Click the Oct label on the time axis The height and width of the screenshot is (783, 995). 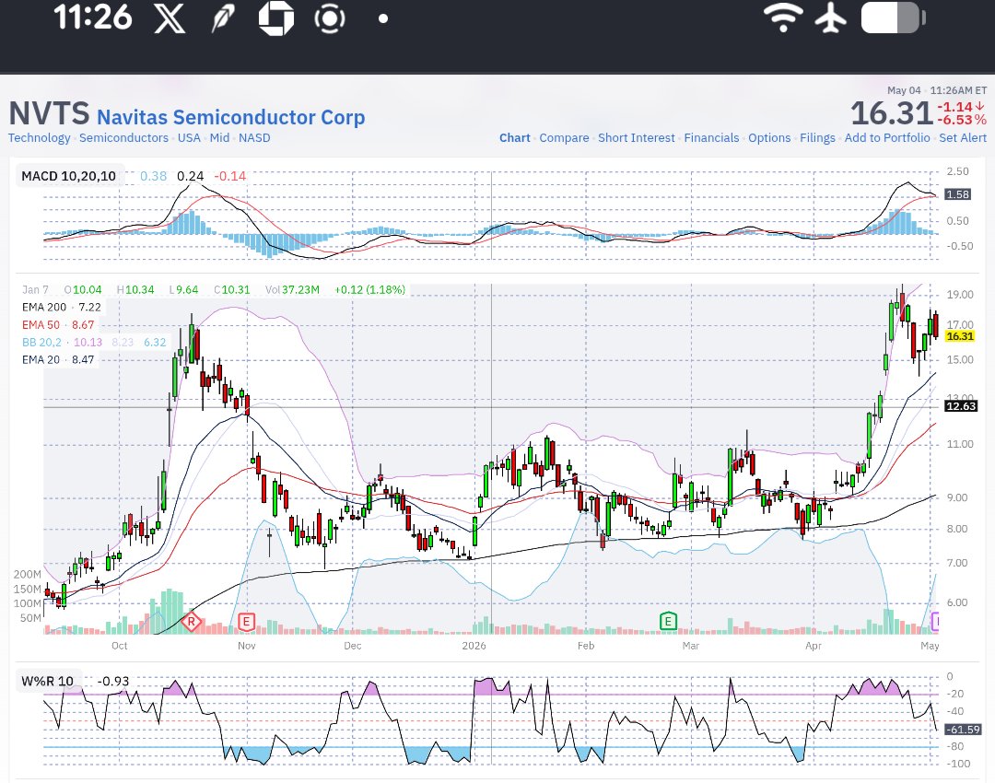point(119,646)
